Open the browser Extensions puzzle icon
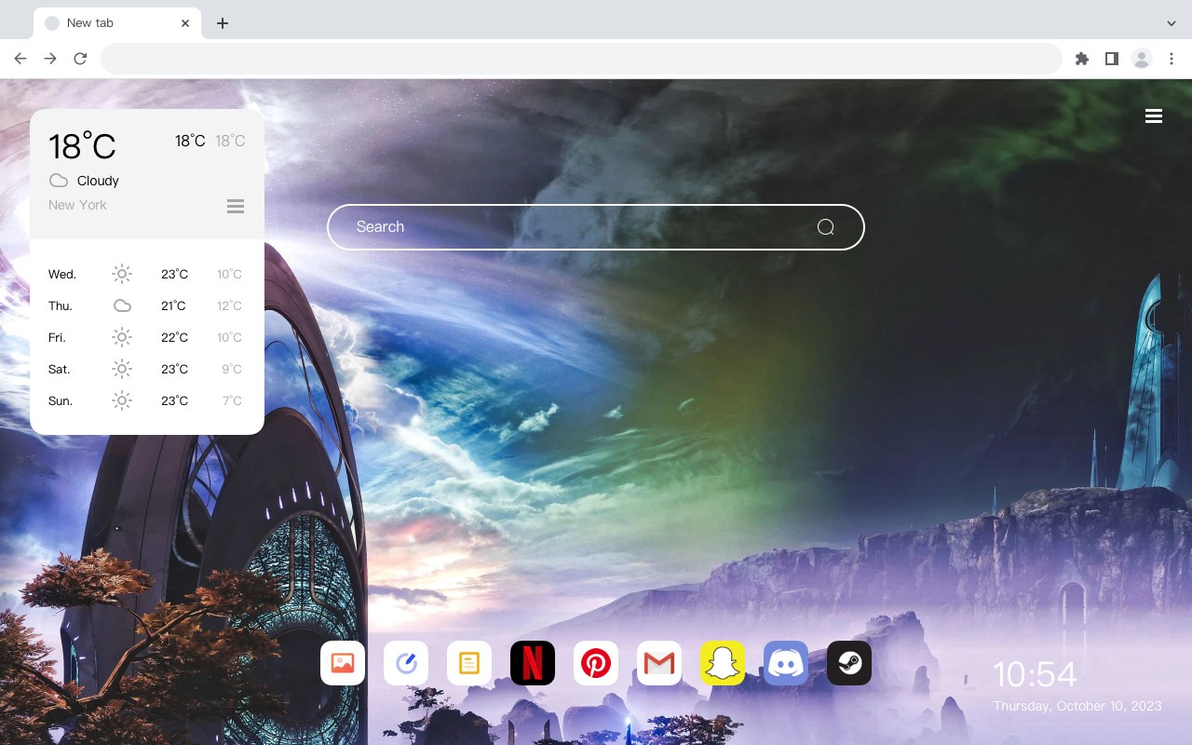The image size is (1192, 745). [1081, 59]
